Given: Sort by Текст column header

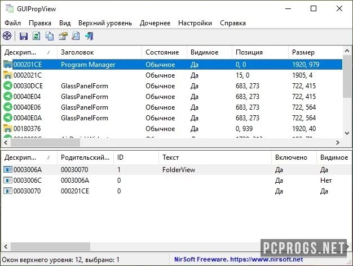Looking at the screenshot, I should (x=215, y=157).
